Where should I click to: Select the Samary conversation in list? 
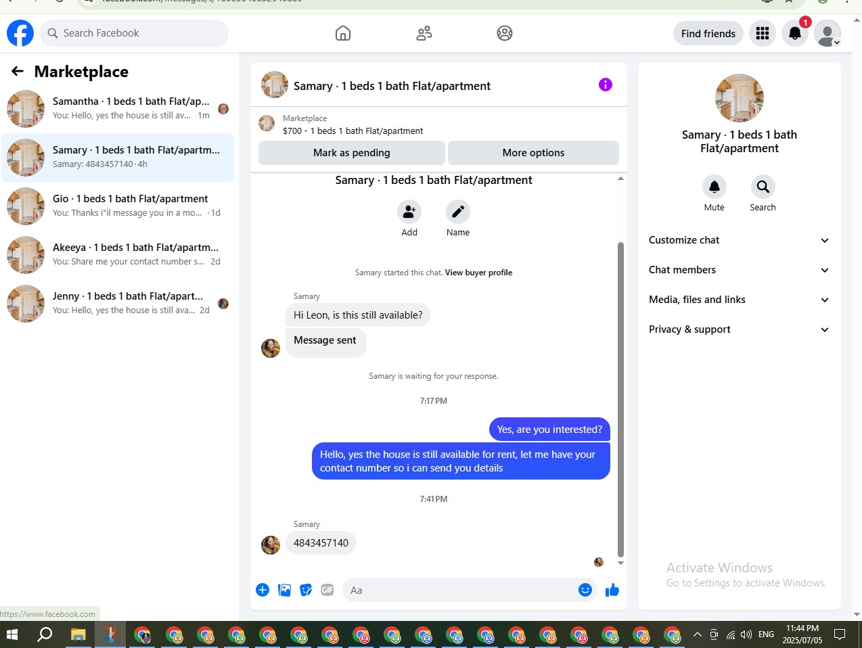(118, 157)
